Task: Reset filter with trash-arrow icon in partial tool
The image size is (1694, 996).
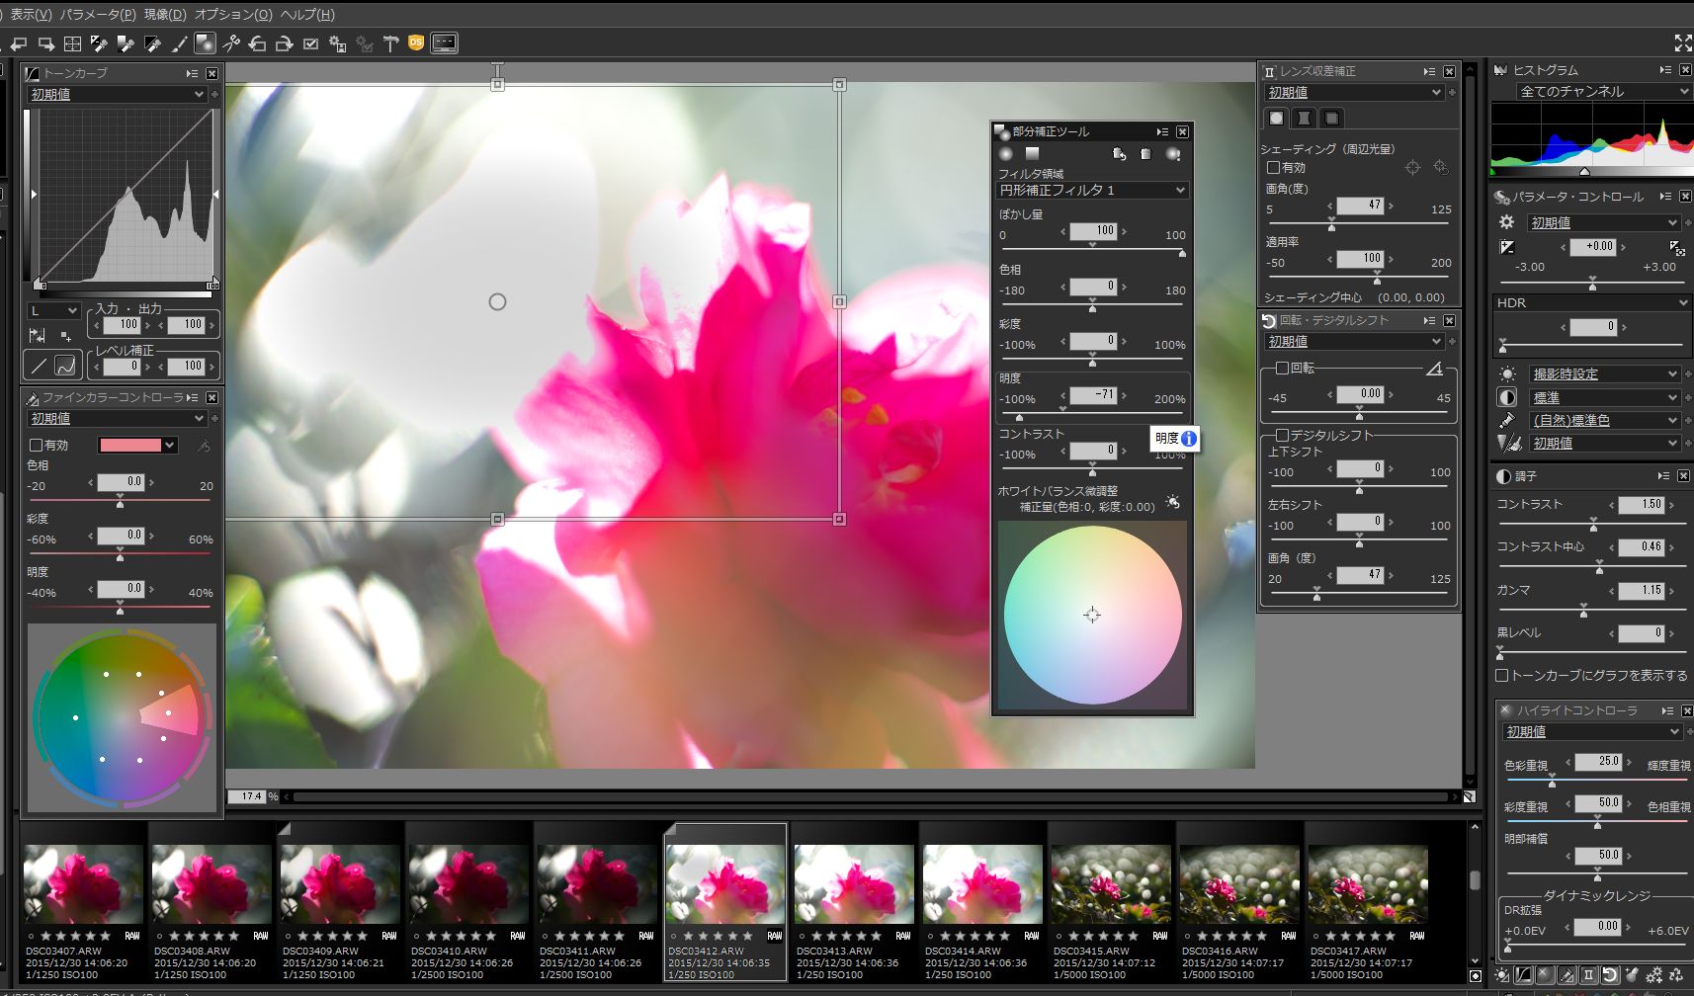Action: coord(1119,154)
